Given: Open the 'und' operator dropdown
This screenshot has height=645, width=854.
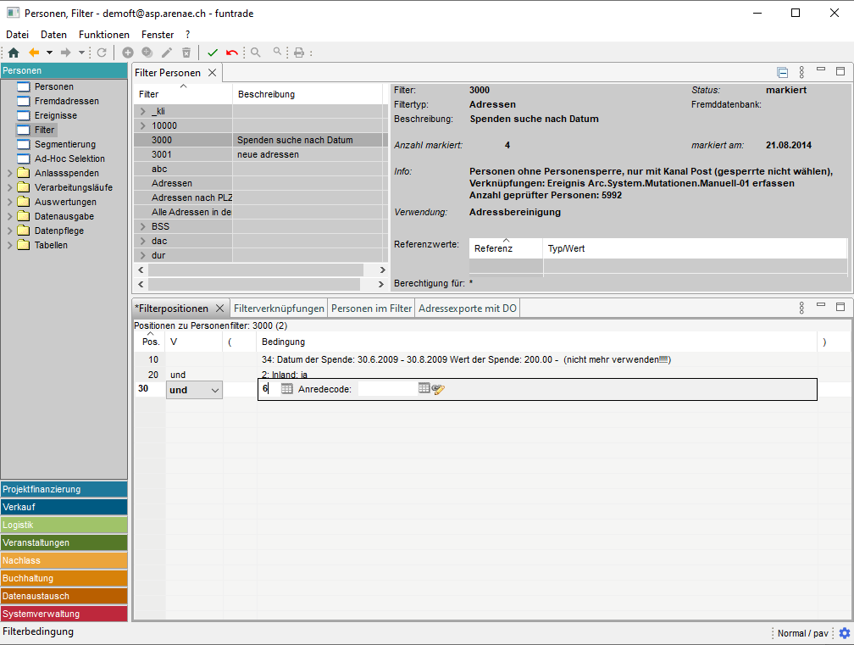Looking at the screenshot, I should (x=214, y=390).
